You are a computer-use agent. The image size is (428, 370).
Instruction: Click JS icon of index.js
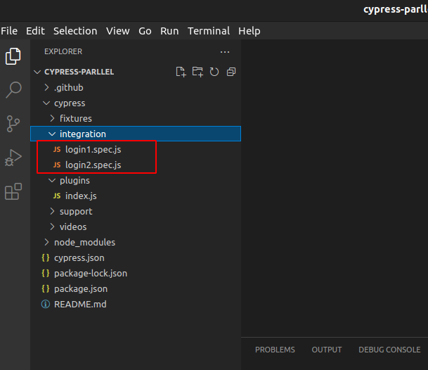[57, 196]
